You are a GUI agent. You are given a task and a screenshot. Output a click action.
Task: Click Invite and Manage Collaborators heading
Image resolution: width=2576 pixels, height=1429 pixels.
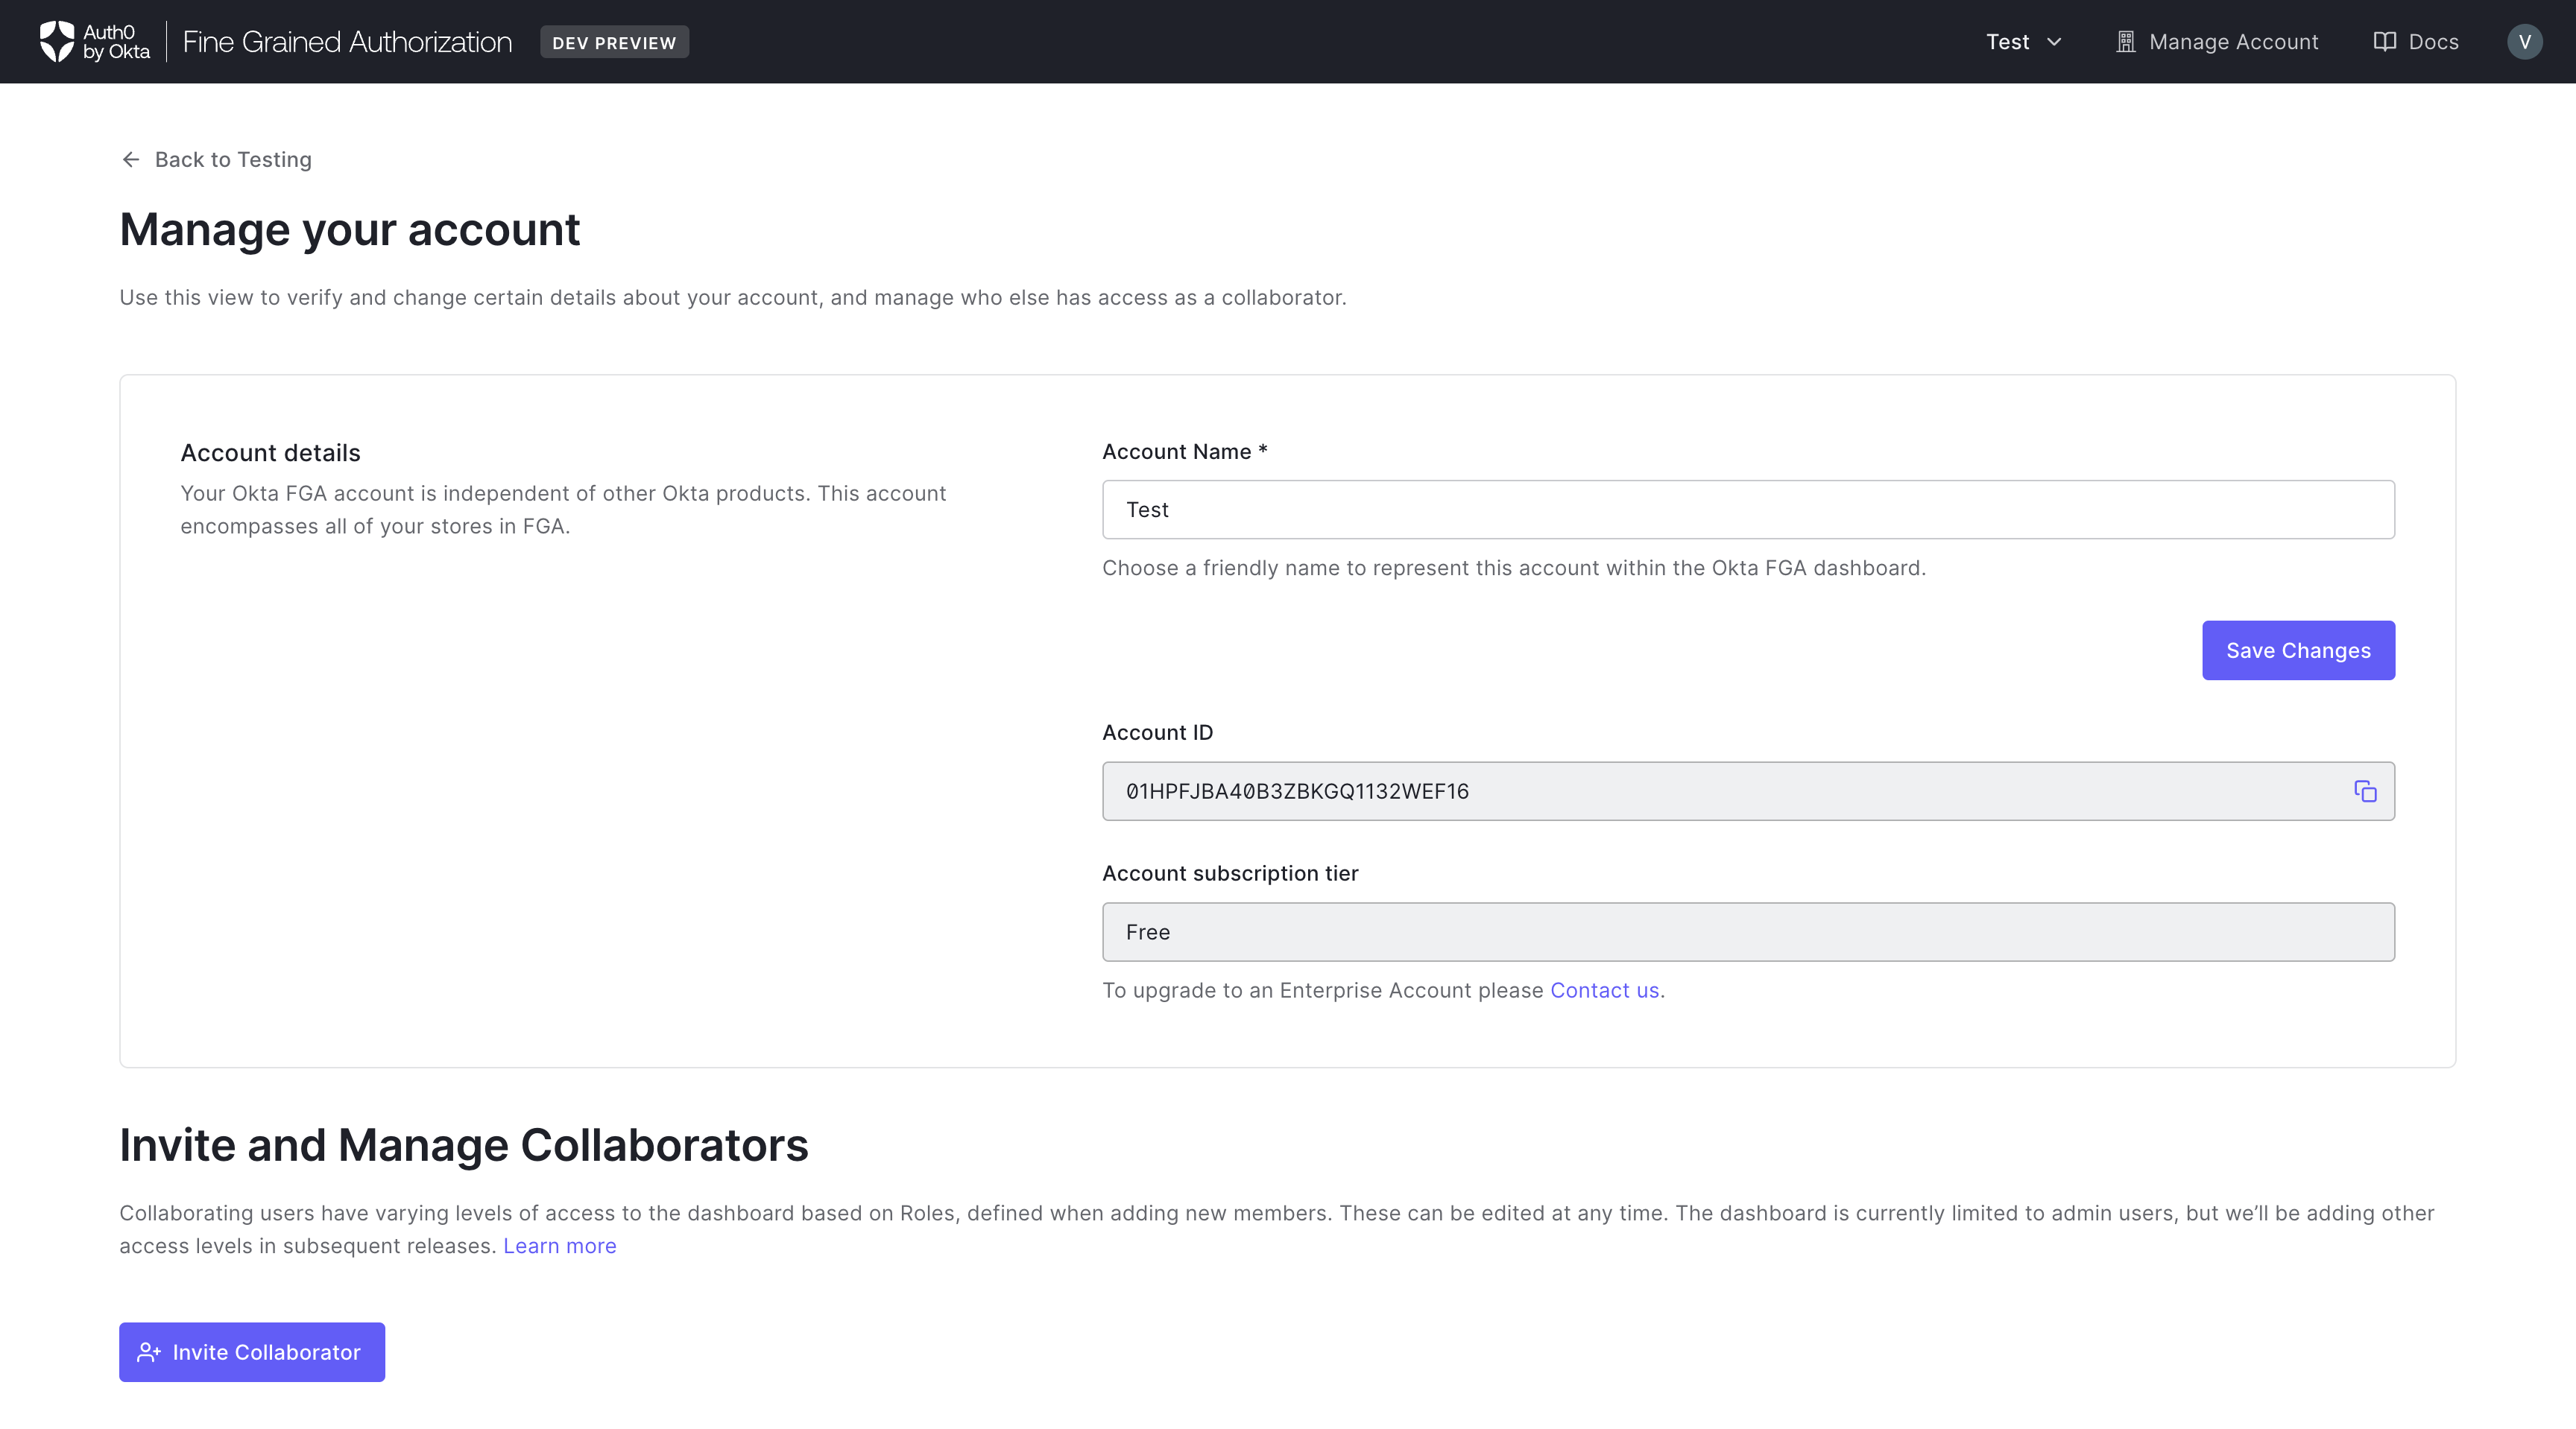[x=464, y=1145]
